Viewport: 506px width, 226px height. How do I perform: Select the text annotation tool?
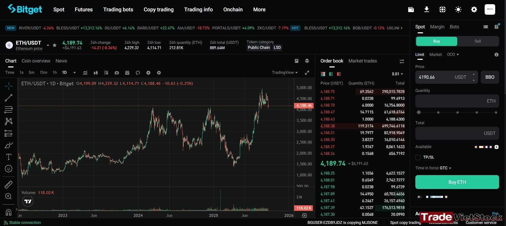pos(8,157)
